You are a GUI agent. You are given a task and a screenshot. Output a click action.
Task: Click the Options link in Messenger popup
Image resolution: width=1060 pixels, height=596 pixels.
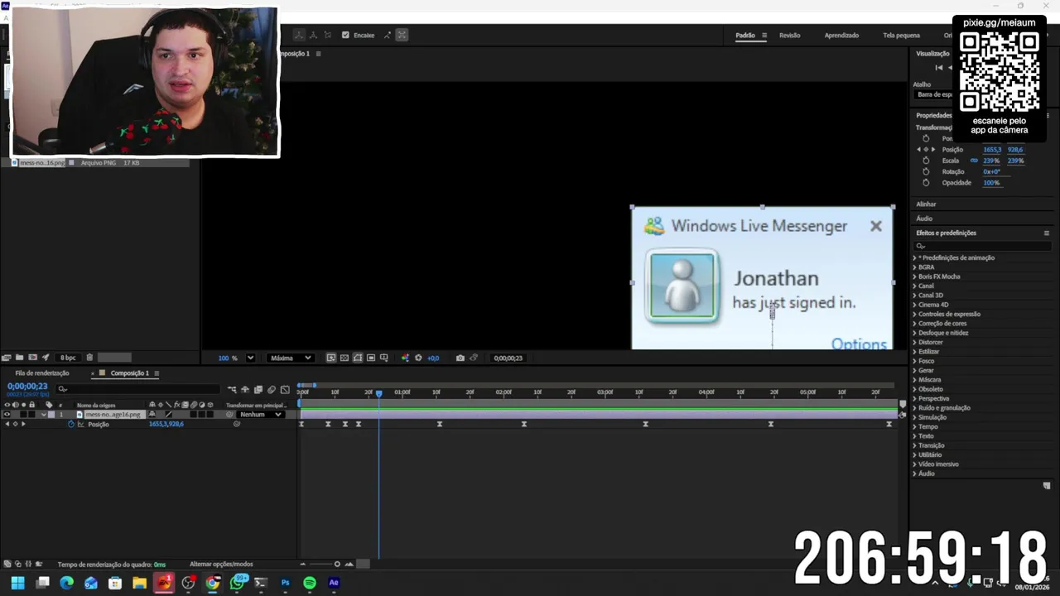(859, 344)
